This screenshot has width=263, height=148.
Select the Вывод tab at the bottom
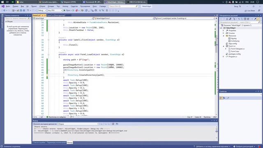69,143
